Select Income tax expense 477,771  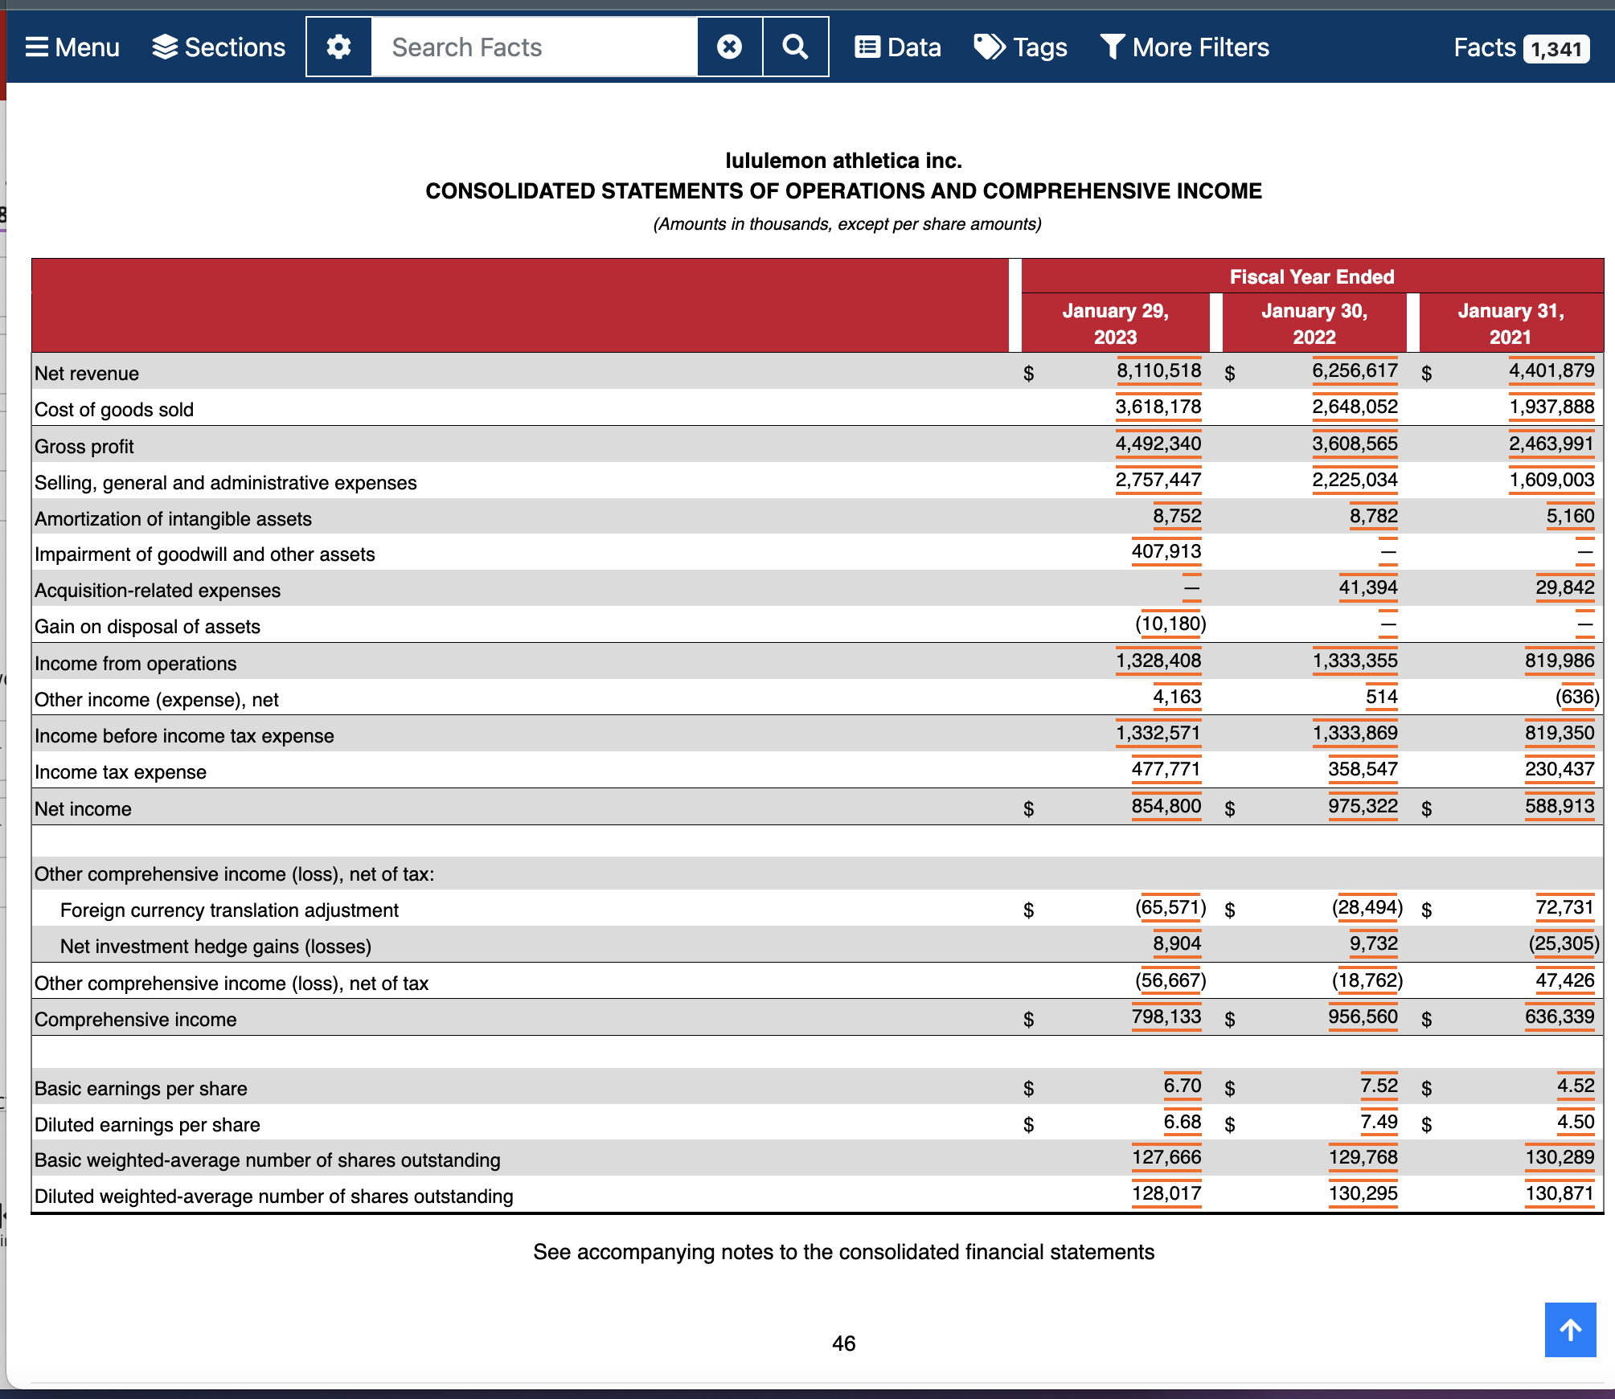pyautogui.click(x=1166, y=769)
